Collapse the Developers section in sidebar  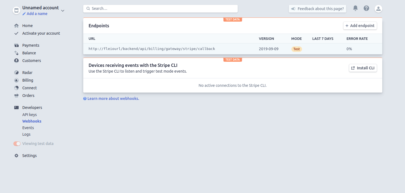click(32, 108)
